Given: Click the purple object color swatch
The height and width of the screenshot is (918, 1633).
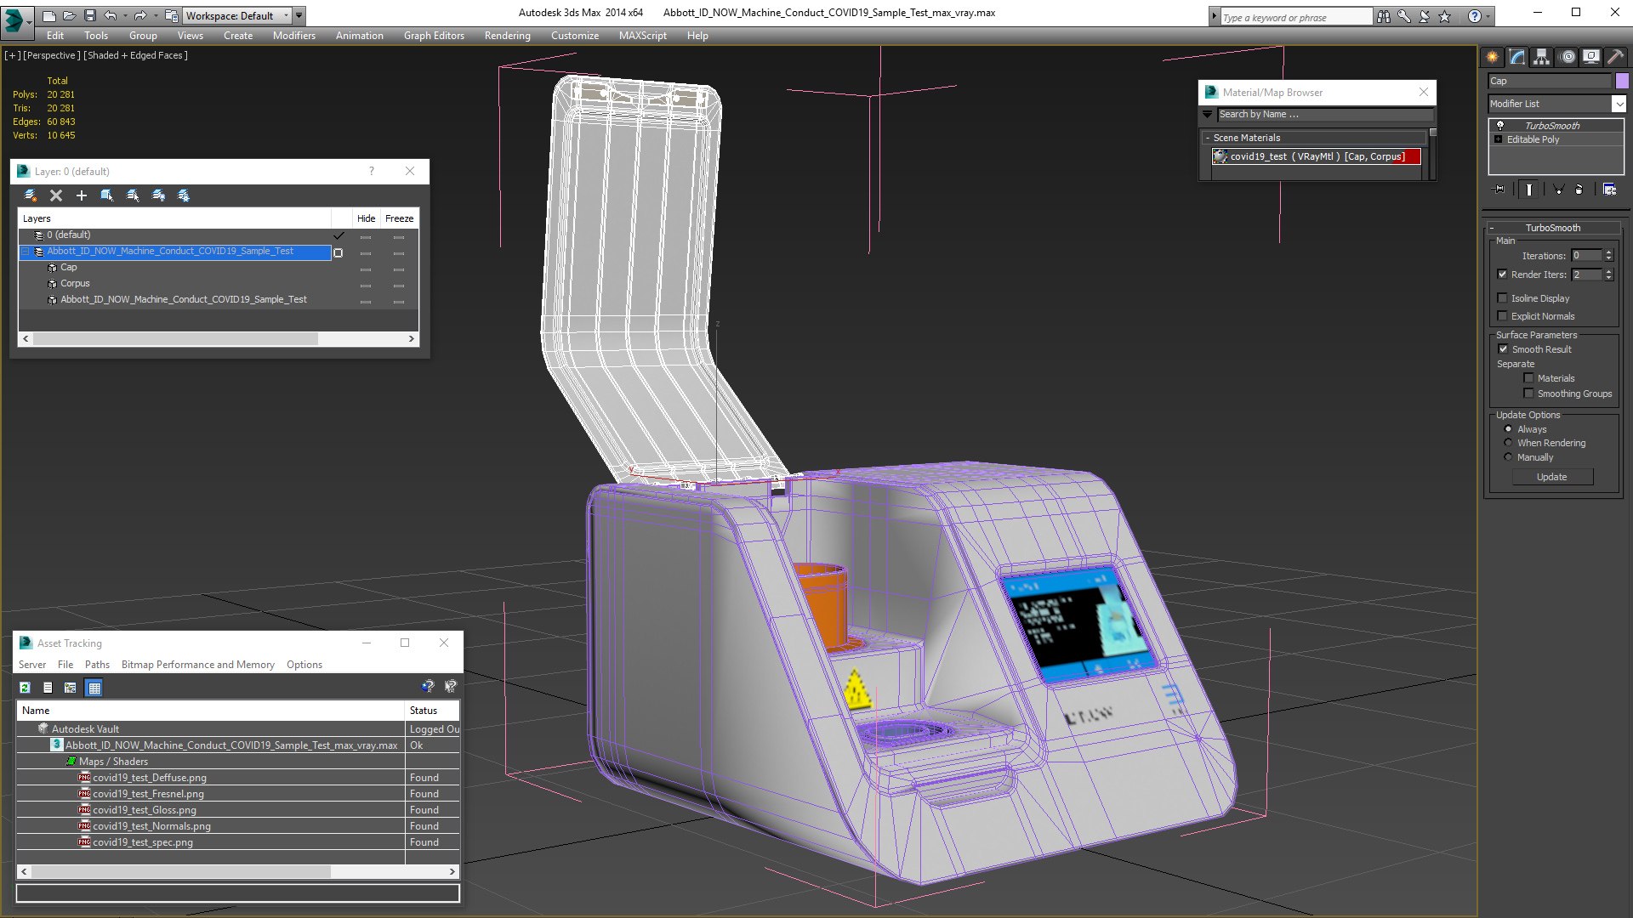Looking at the screenshot, I should coord(1622,81).
